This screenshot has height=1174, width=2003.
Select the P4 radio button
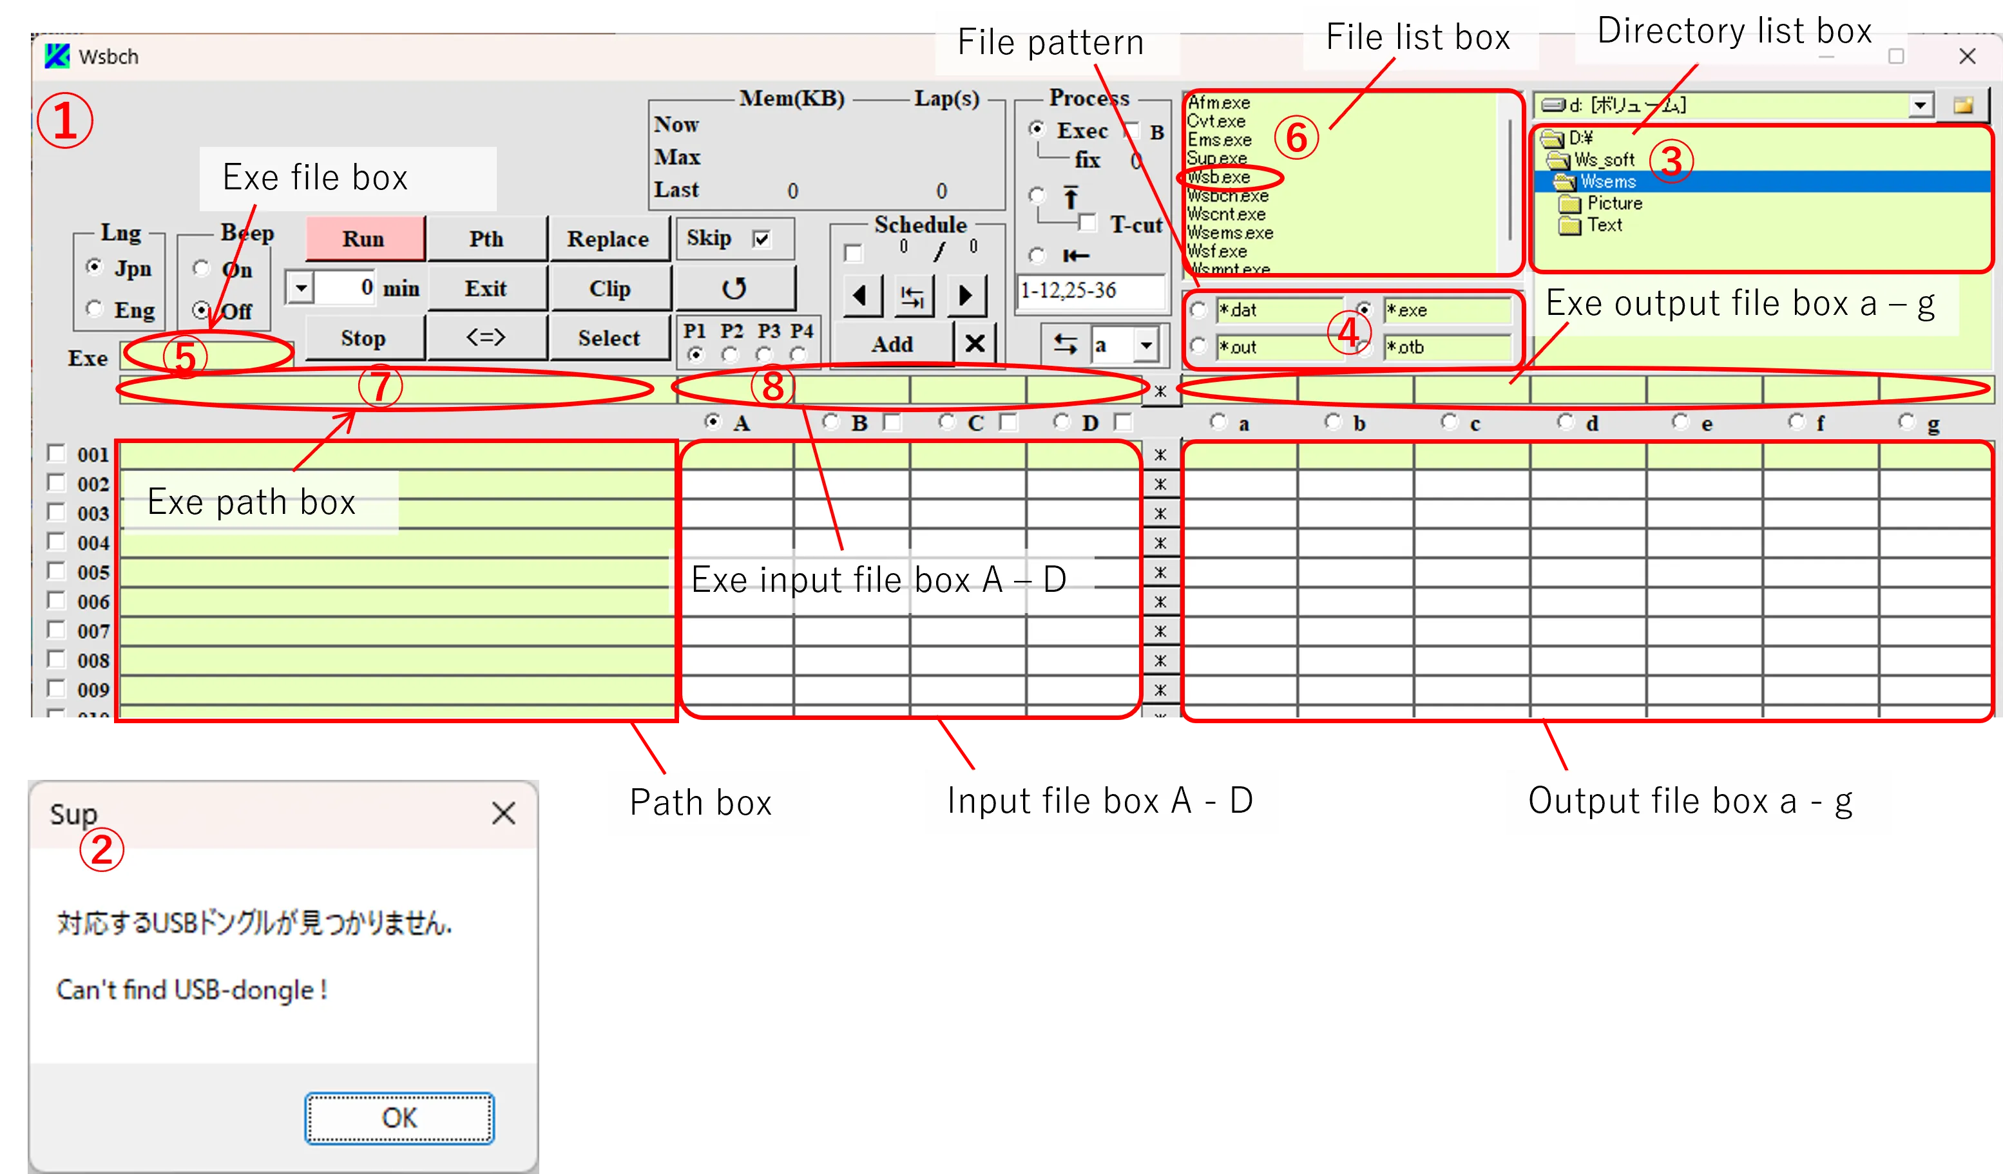click(x=798, y=354)
